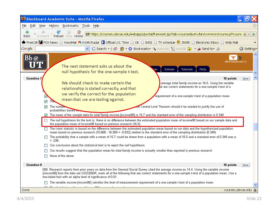Click the Send to toolbar button
Viewport: 278px width, 208px height.
(206, 49)
